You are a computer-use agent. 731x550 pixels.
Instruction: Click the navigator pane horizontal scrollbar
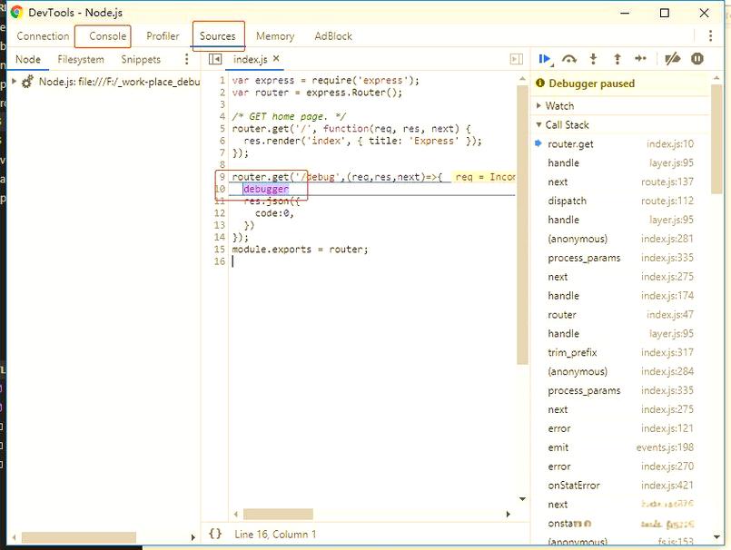point(79,537)
